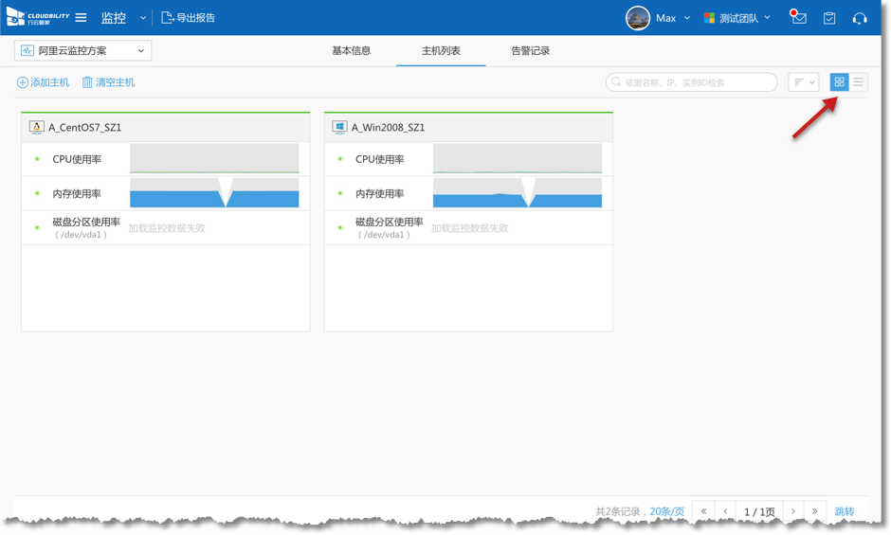Click the Windows icon of A_Win2008_SZ1
The width and height of the screenshot is (891, 535).
[339, 127]
